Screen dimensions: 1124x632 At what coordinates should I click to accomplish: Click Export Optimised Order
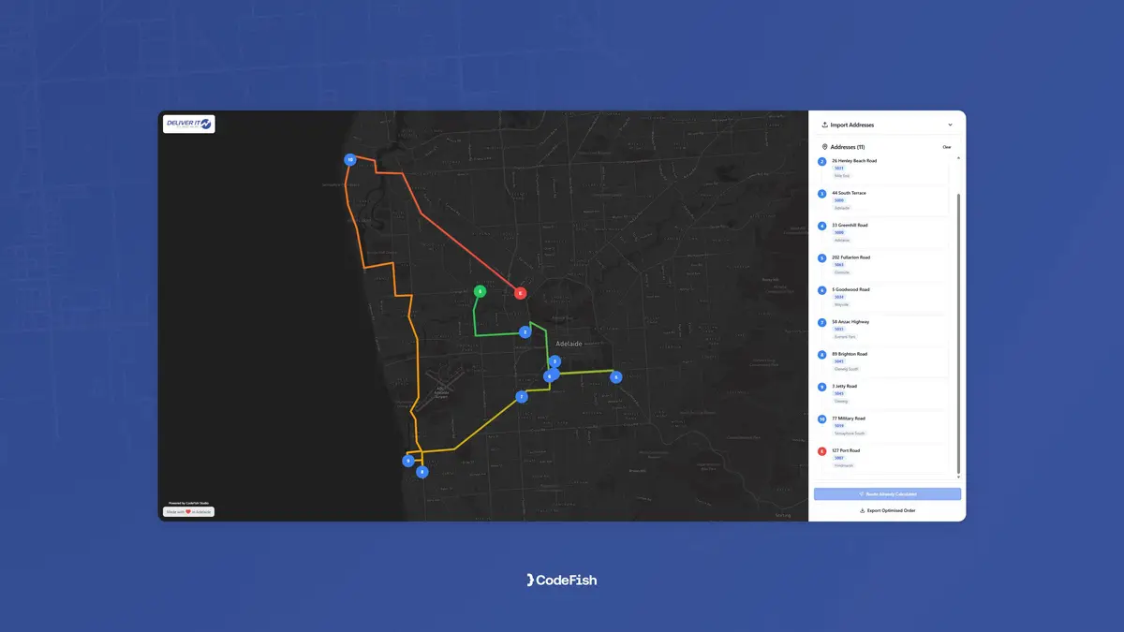pos(887,511)
